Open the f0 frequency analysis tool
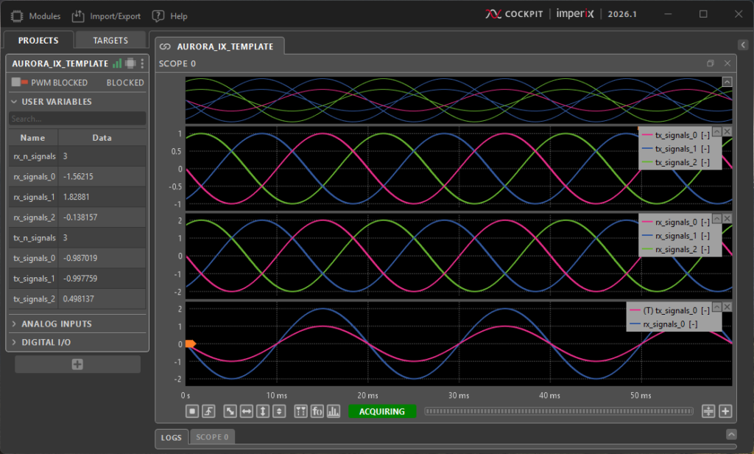The image size is (754, 454). [317, 411]
